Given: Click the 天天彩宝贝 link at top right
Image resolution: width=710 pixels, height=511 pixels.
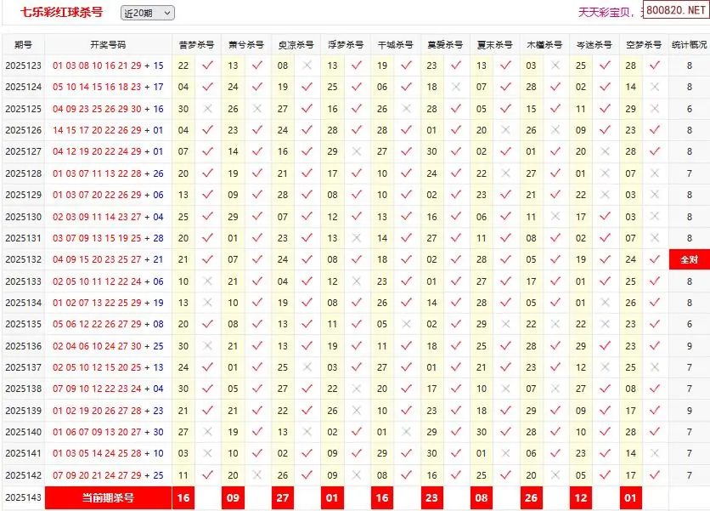Looking at the screenshot, I should 606,12.
